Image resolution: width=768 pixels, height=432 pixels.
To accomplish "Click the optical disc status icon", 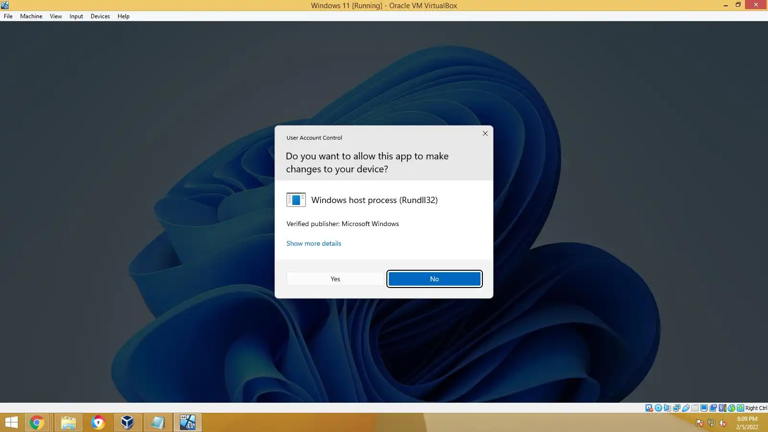I will coord(658,408).
